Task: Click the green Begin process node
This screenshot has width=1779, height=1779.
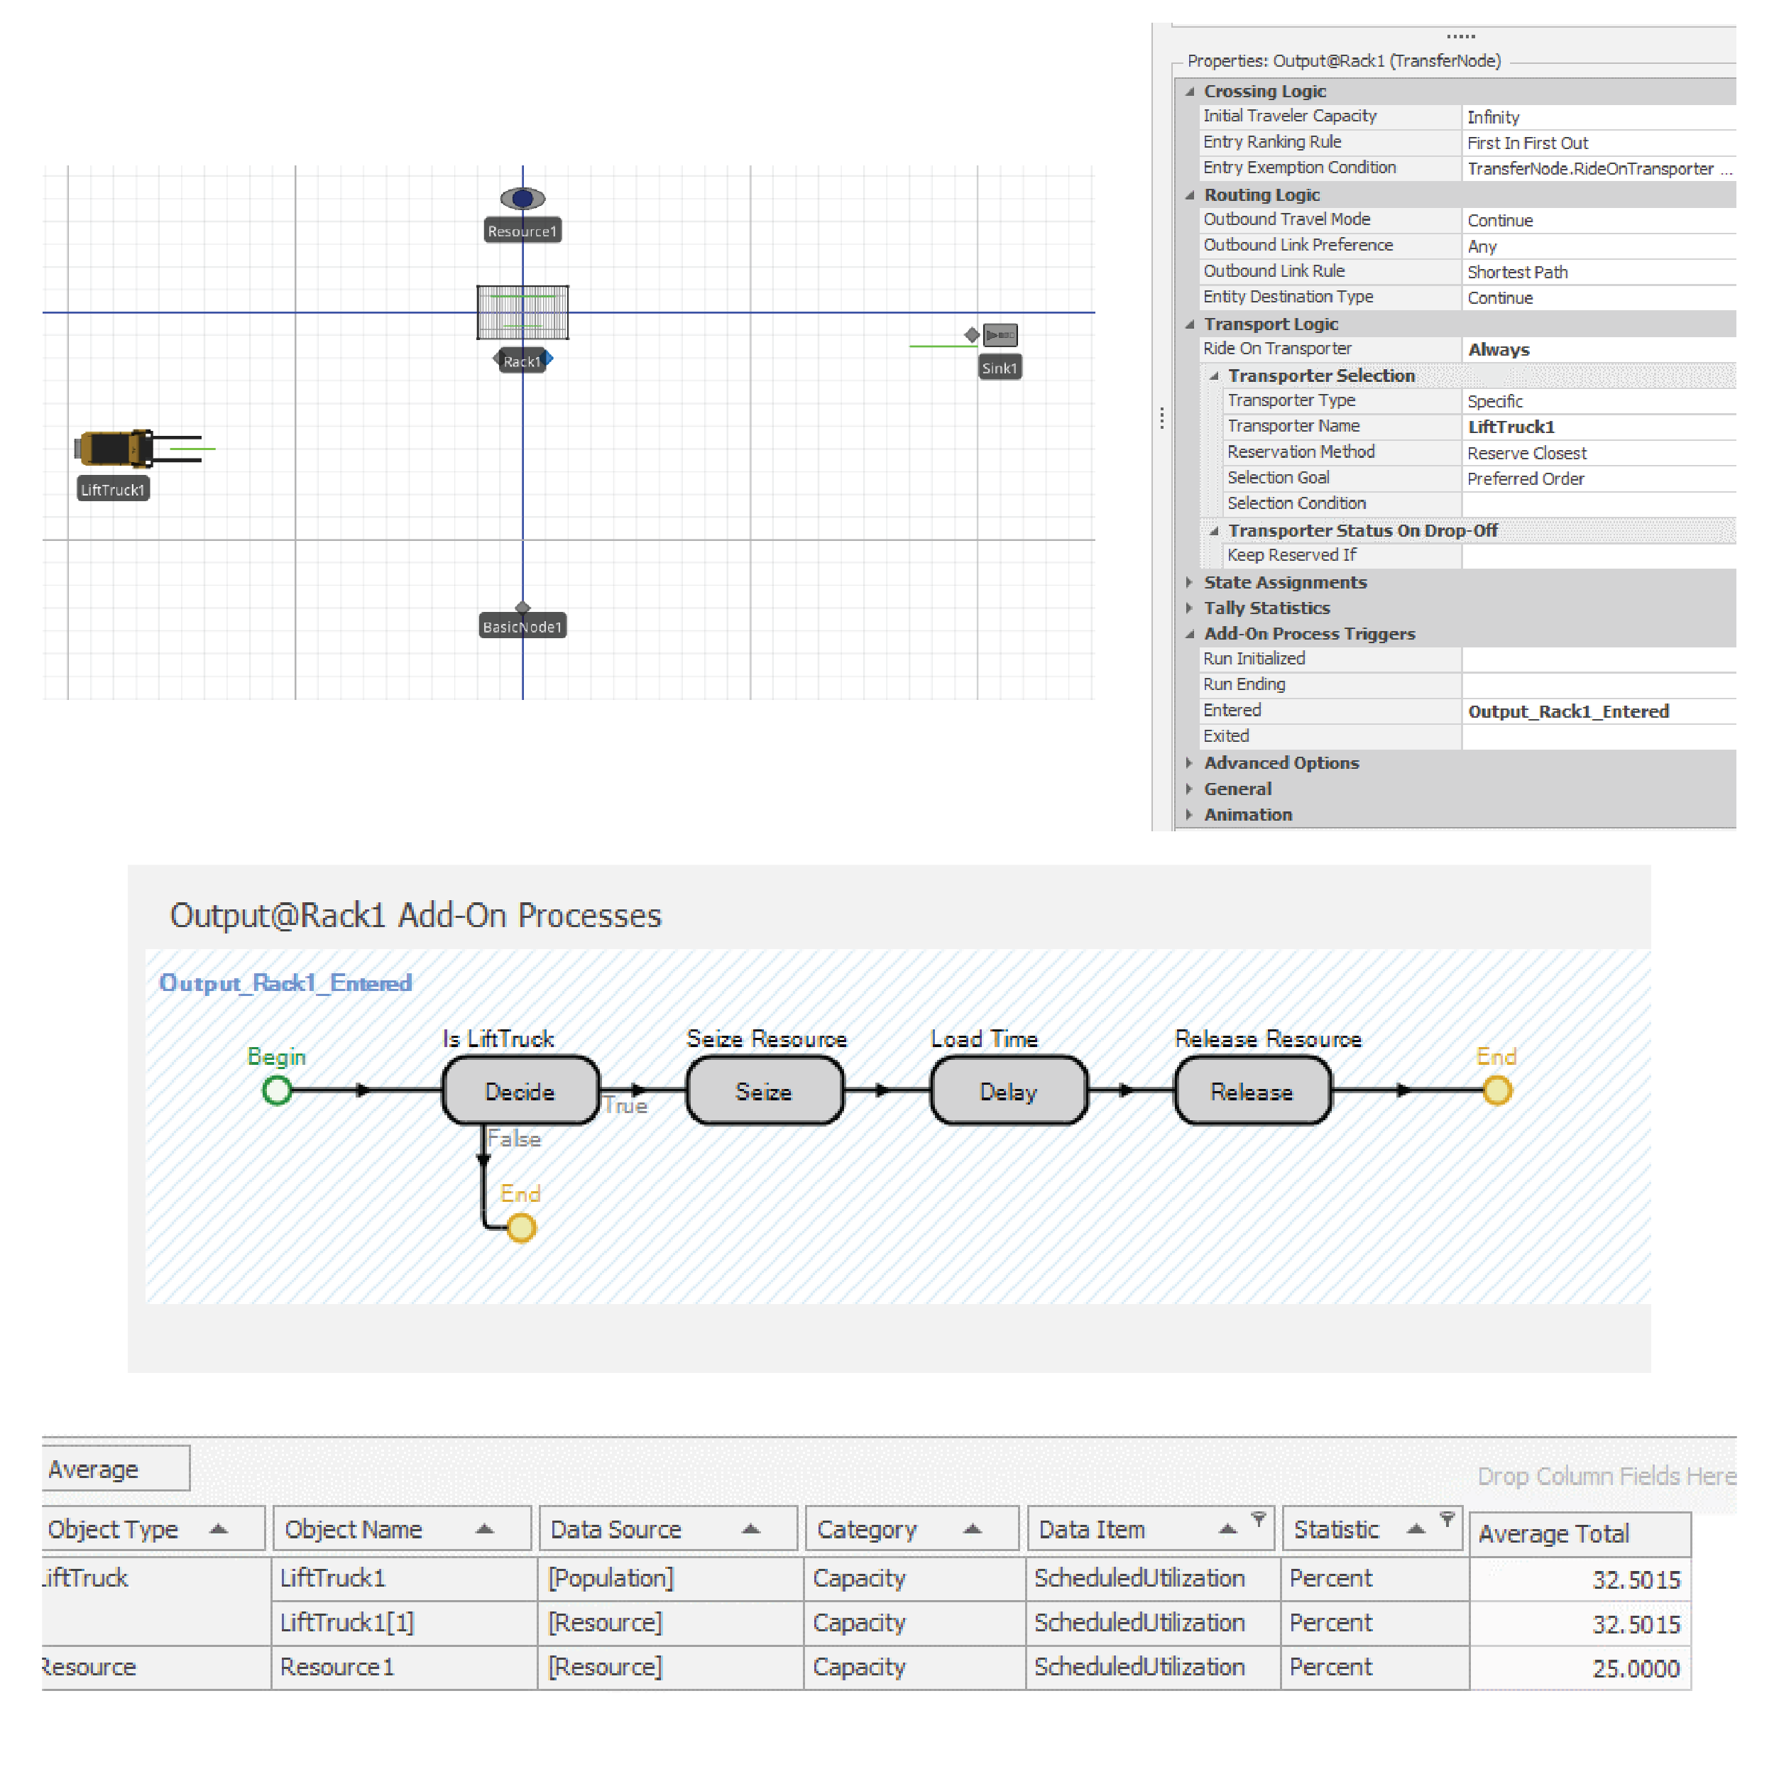Action: 277,1090
